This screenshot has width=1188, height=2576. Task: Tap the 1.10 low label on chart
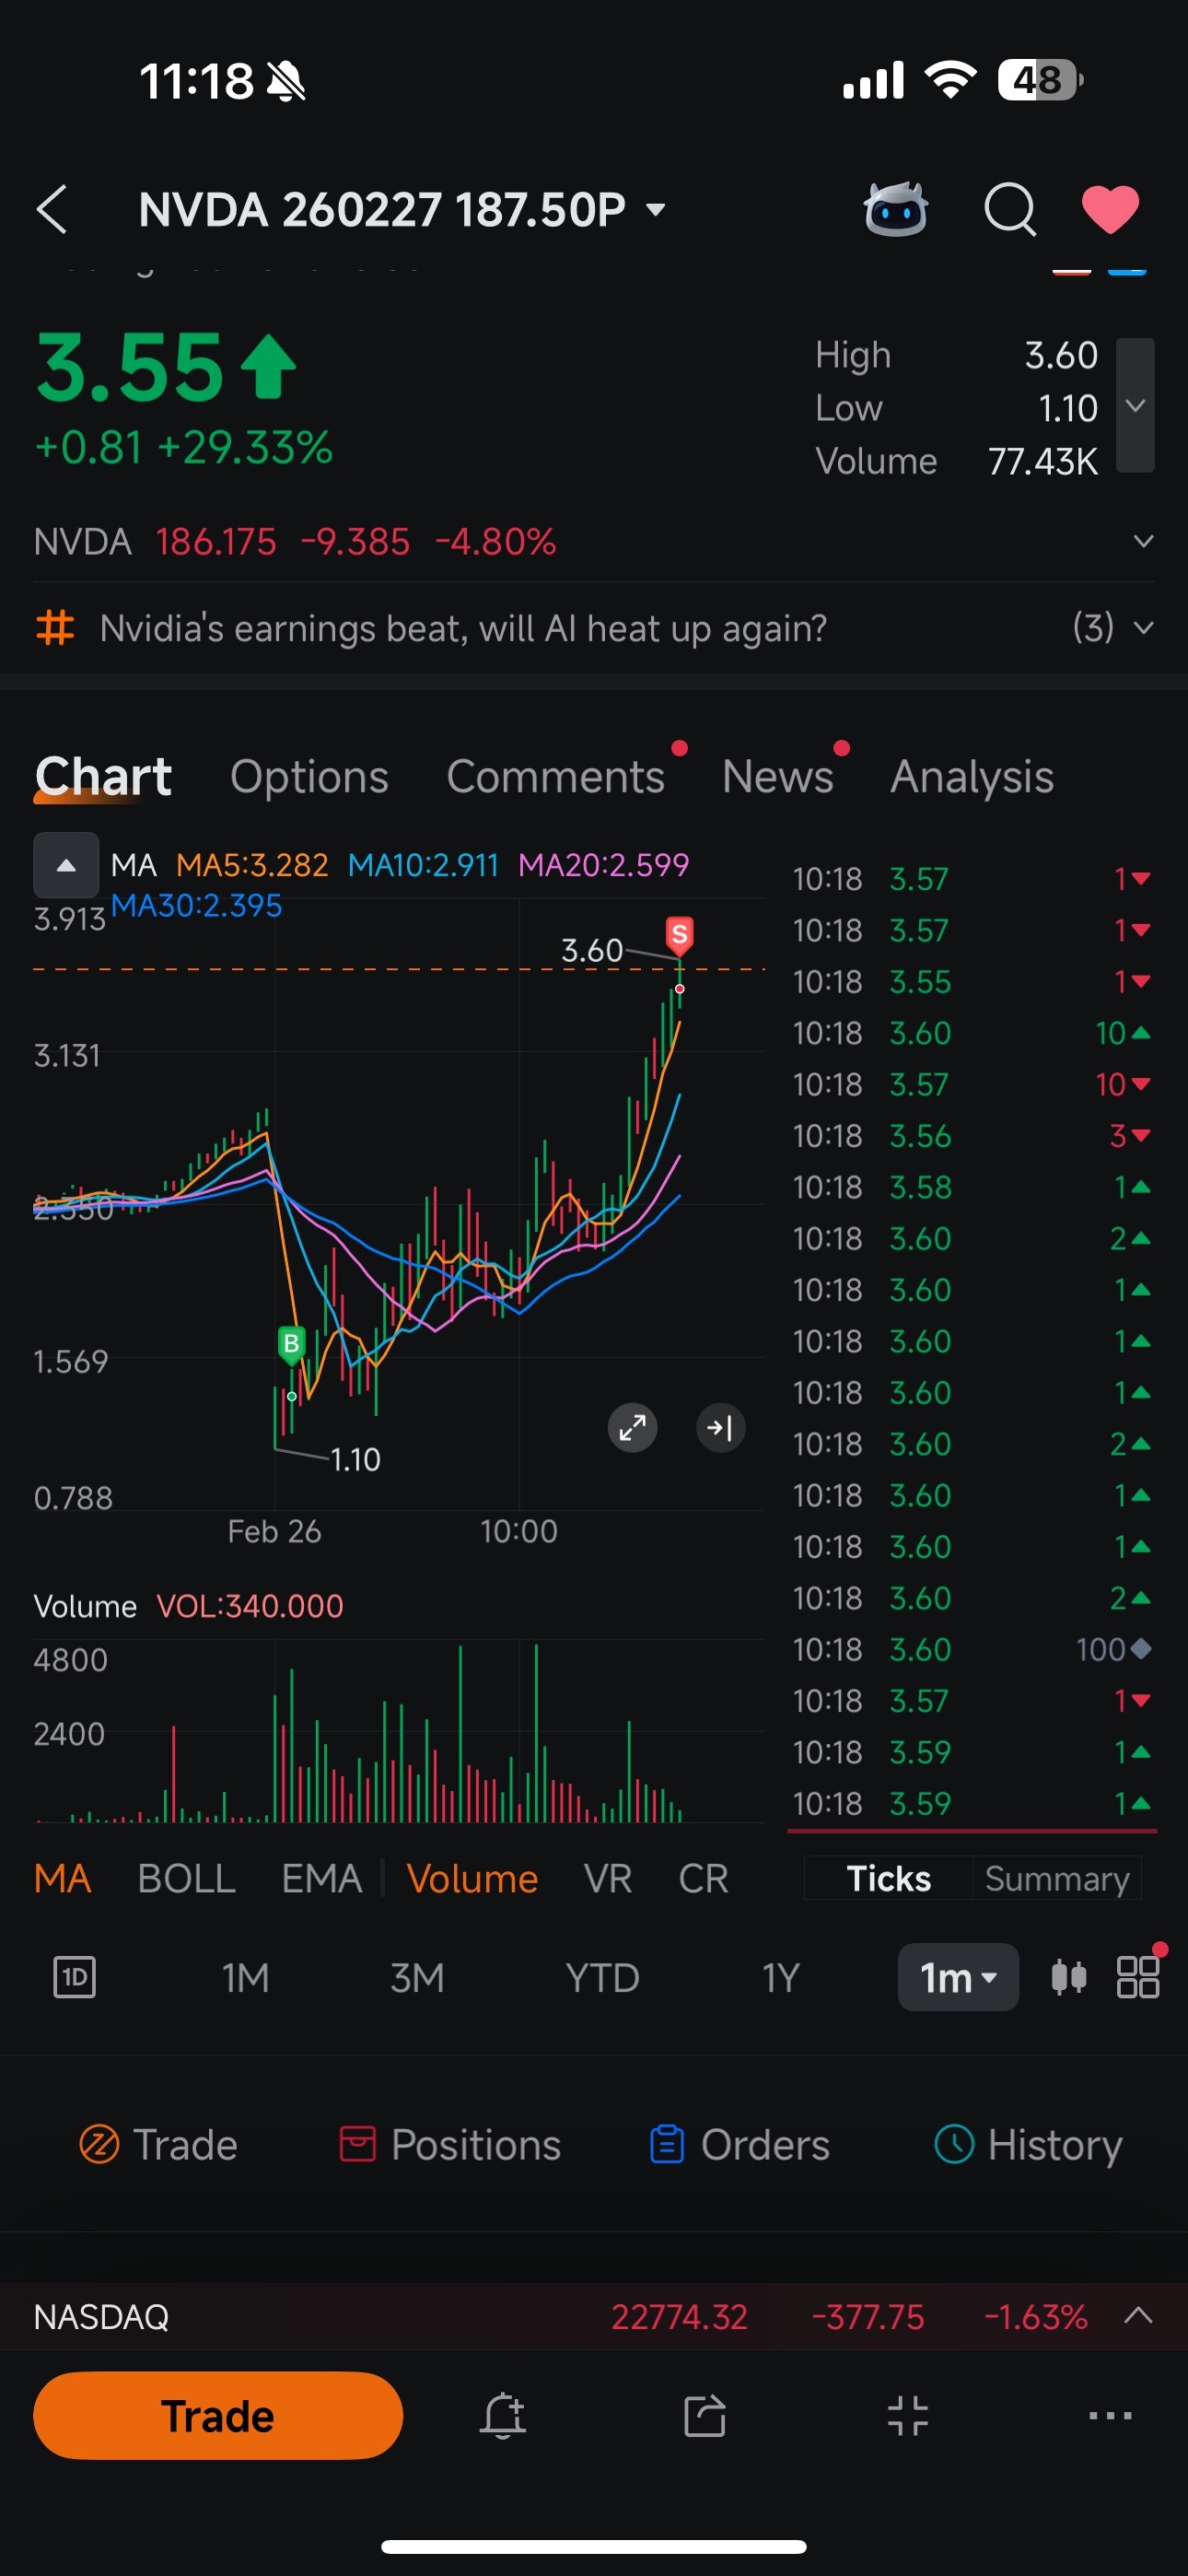click(355, 1459)
